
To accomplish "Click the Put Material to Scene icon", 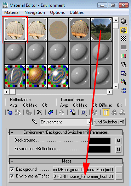I will (x=18, y=112).
